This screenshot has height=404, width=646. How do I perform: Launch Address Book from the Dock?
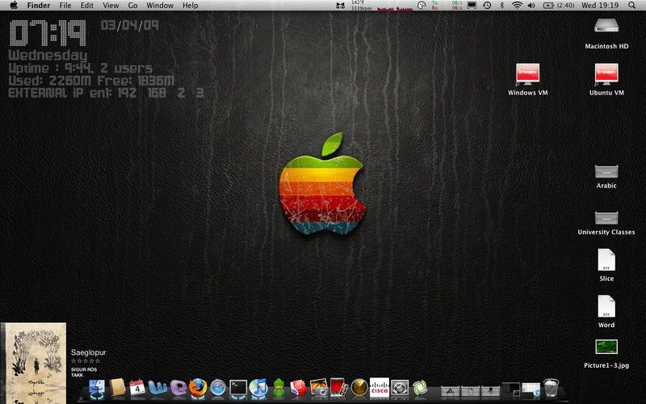117,388
